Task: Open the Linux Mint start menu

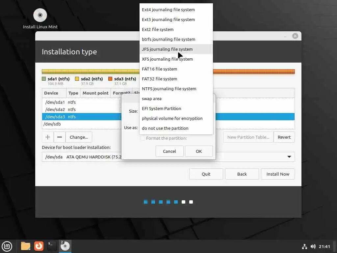Action: point(7,246)
